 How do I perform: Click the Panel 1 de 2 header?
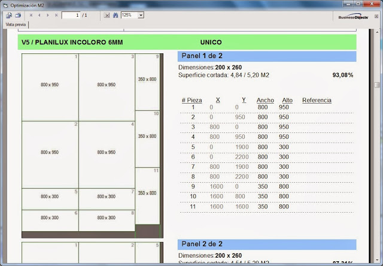pos(266,56)
